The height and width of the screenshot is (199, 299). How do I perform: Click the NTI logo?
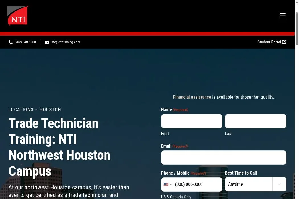point(18,16)
